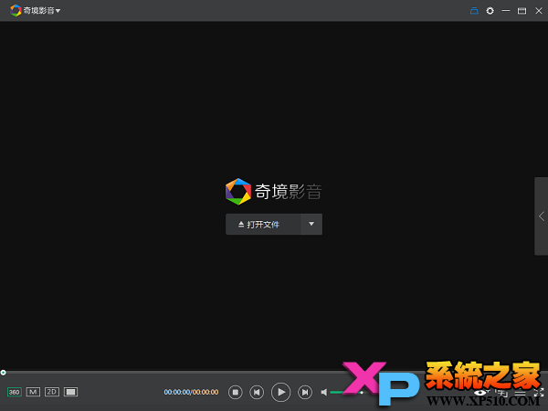Start playback with the play button
The image size is (548, 411).
click(281, 392)
